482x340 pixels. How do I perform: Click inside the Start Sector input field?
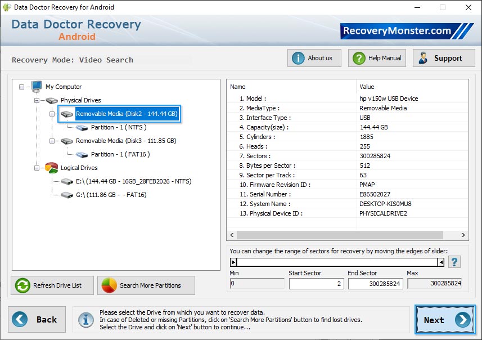point(318,284)
